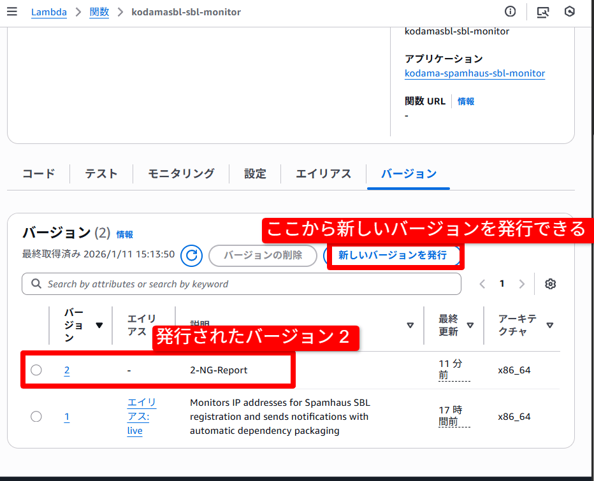The image size is (594, 481).
Task: Open the hamburger navigation menu
Action: [x=12, y=11]
